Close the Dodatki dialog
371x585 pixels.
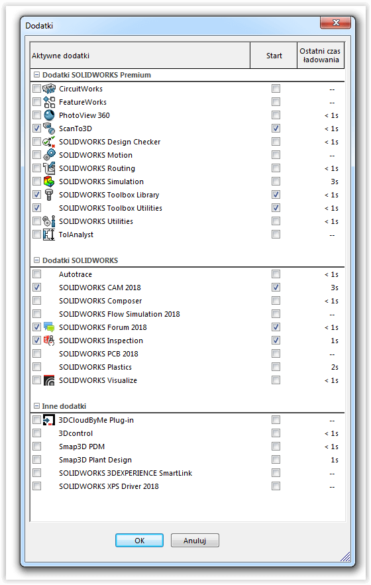(x=335, y=23)
